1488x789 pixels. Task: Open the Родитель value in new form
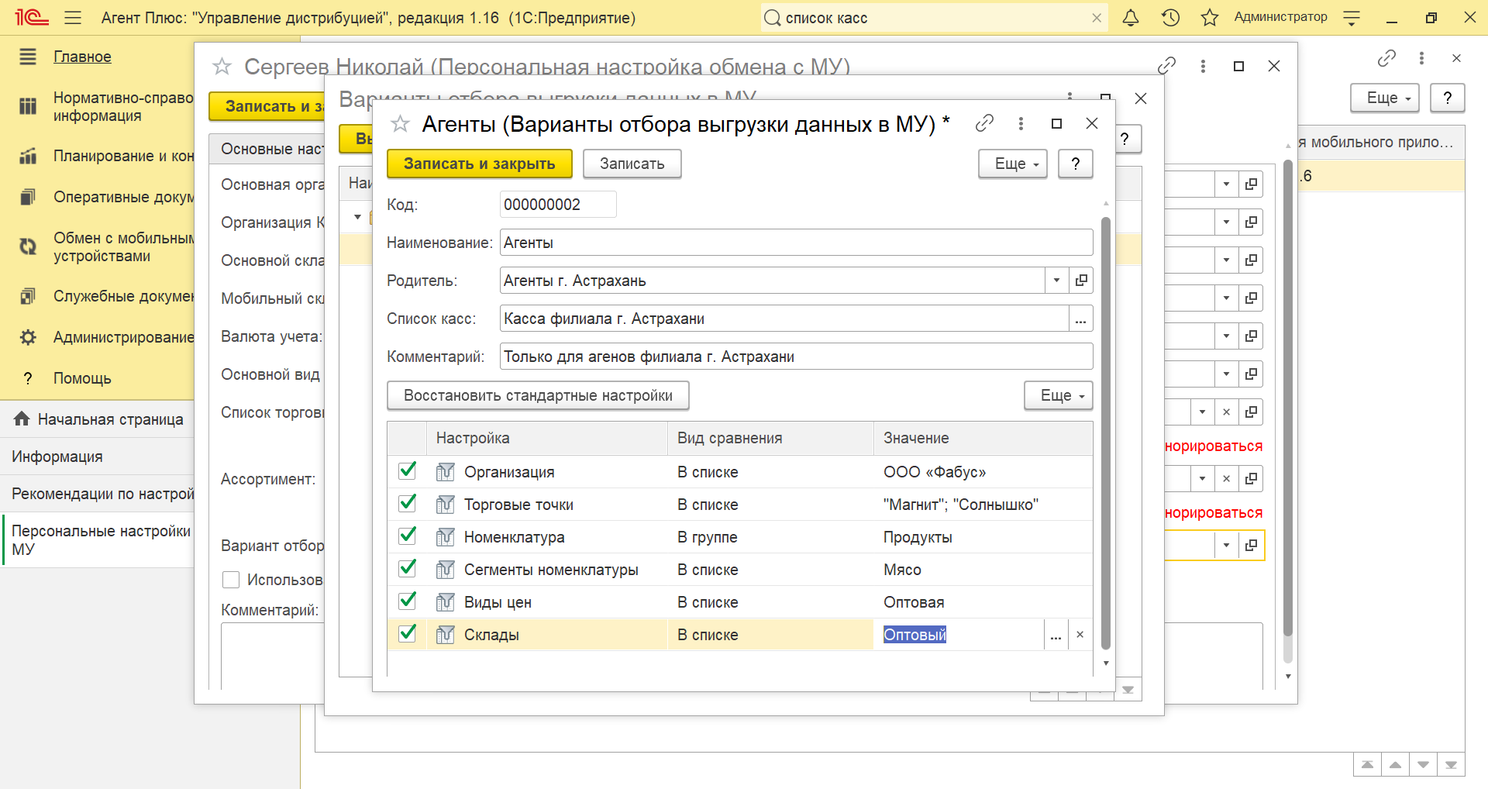pyautogui.click(x=1081, y=281)
